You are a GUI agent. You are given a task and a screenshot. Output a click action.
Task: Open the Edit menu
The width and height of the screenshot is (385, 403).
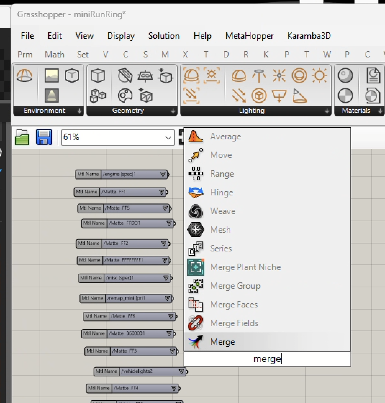point(55,36)
